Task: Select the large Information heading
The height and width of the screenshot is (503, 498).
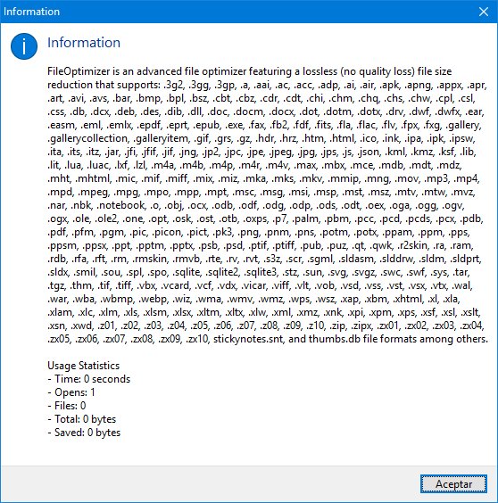Action: pos(84,43)
